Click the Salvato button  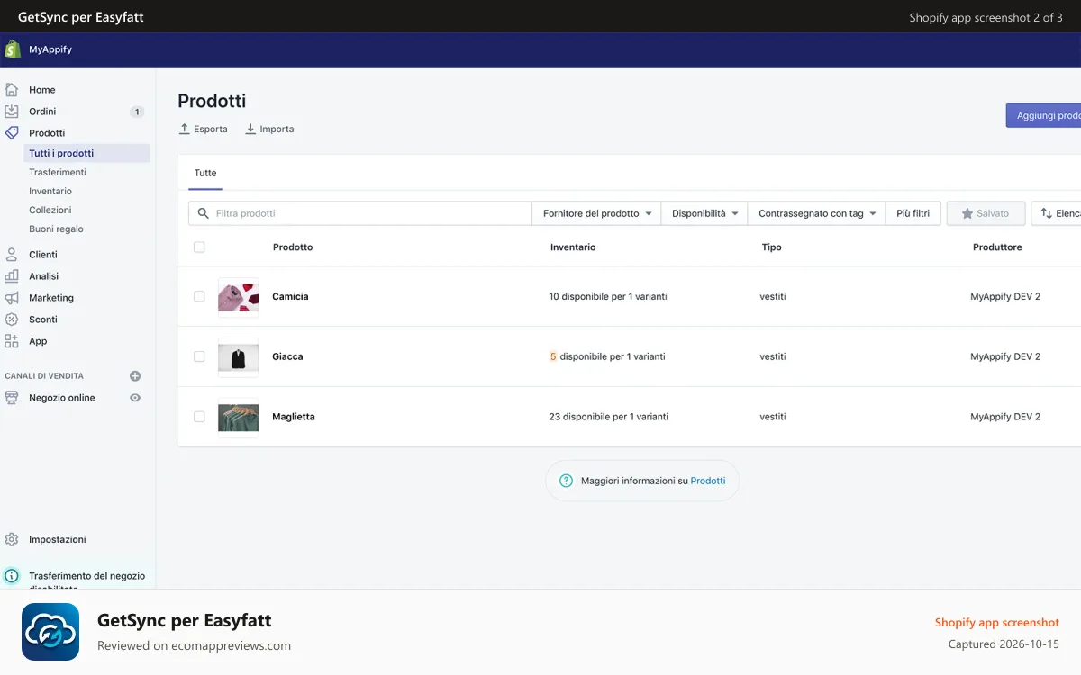986,213
